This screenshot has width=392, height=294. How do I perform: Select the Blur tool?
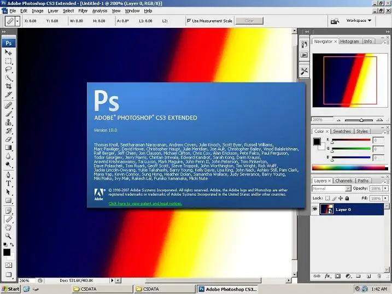(8, 156)
